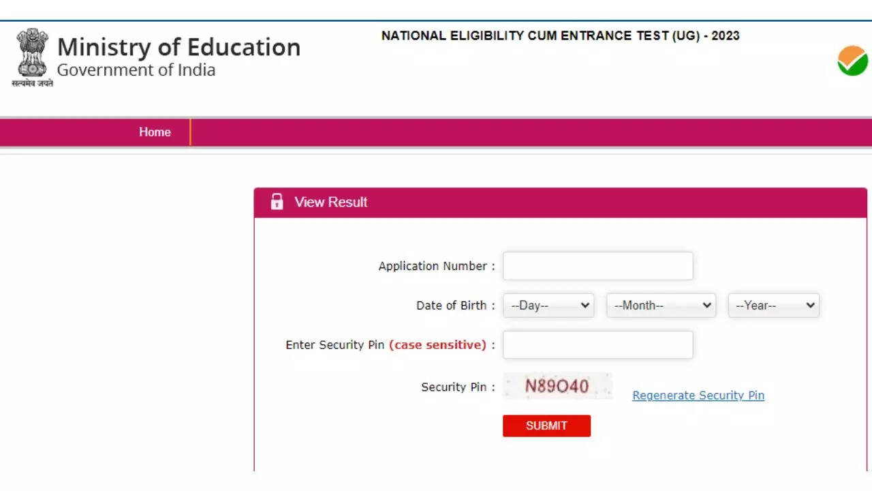Image resolution: width=872 pixels, height=491 pixels.
Task: Expand the Year dropdown selector
Action: coord(774,306)
